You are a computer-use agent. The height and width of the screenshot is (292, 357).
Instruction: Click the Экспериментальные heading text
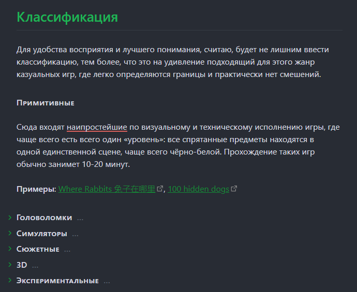(57, 281)
